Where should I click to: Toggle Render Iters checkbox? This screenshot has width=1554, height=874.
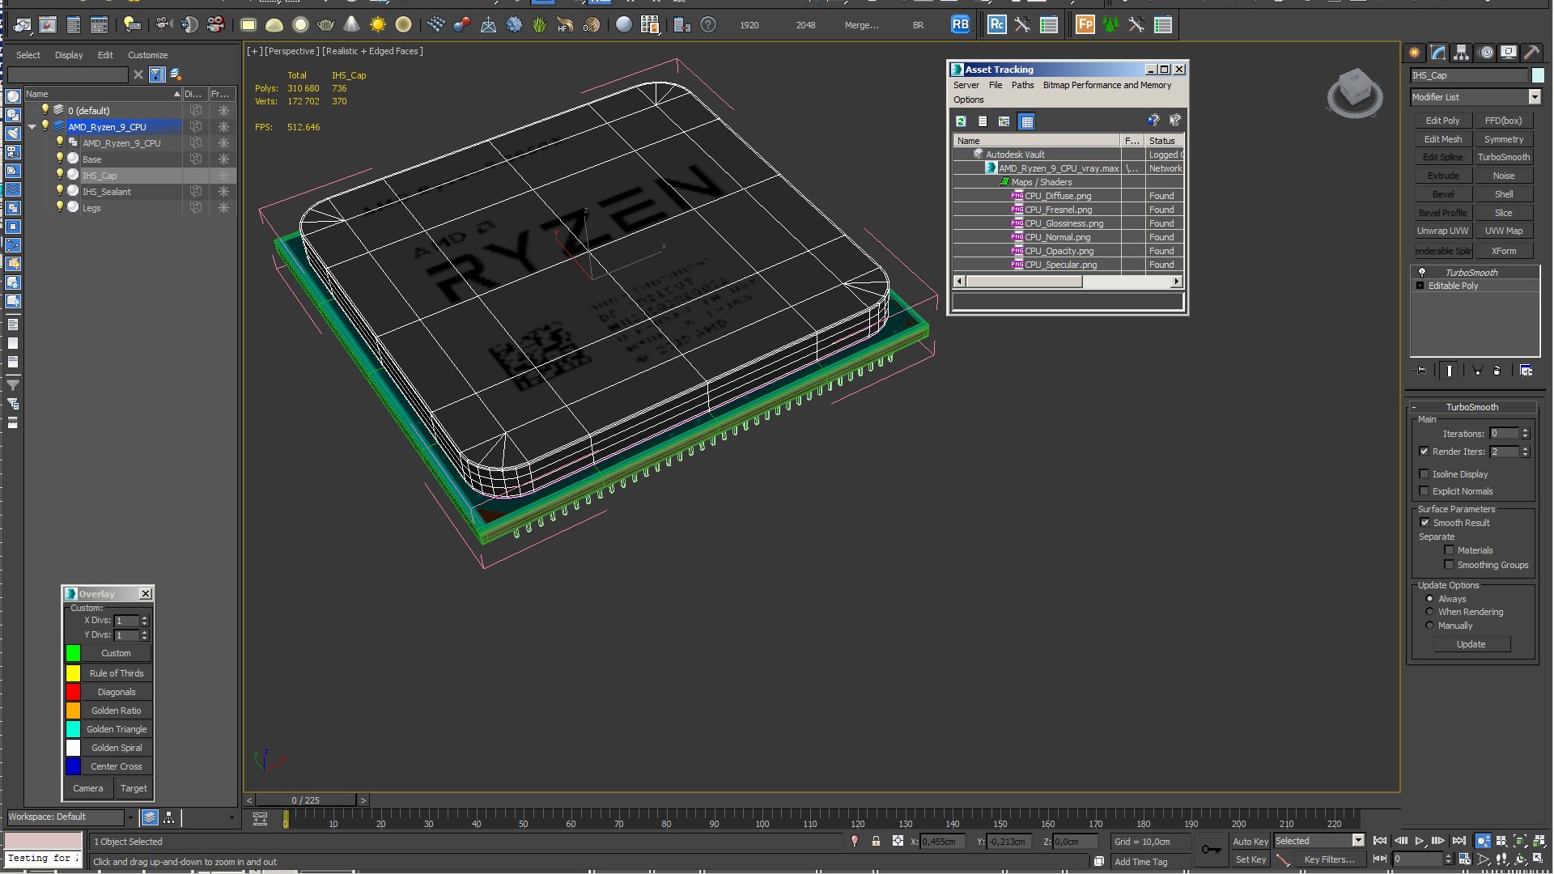(x=1424, y=452)
